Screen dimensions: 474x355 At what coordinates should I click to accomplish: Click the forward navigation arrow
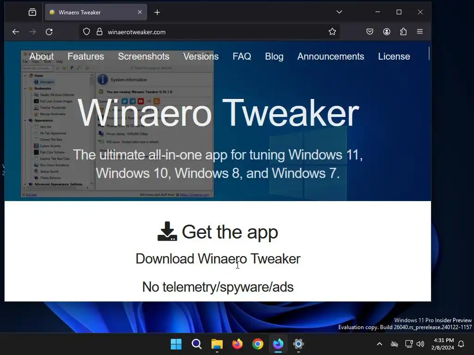pos(32,32)
